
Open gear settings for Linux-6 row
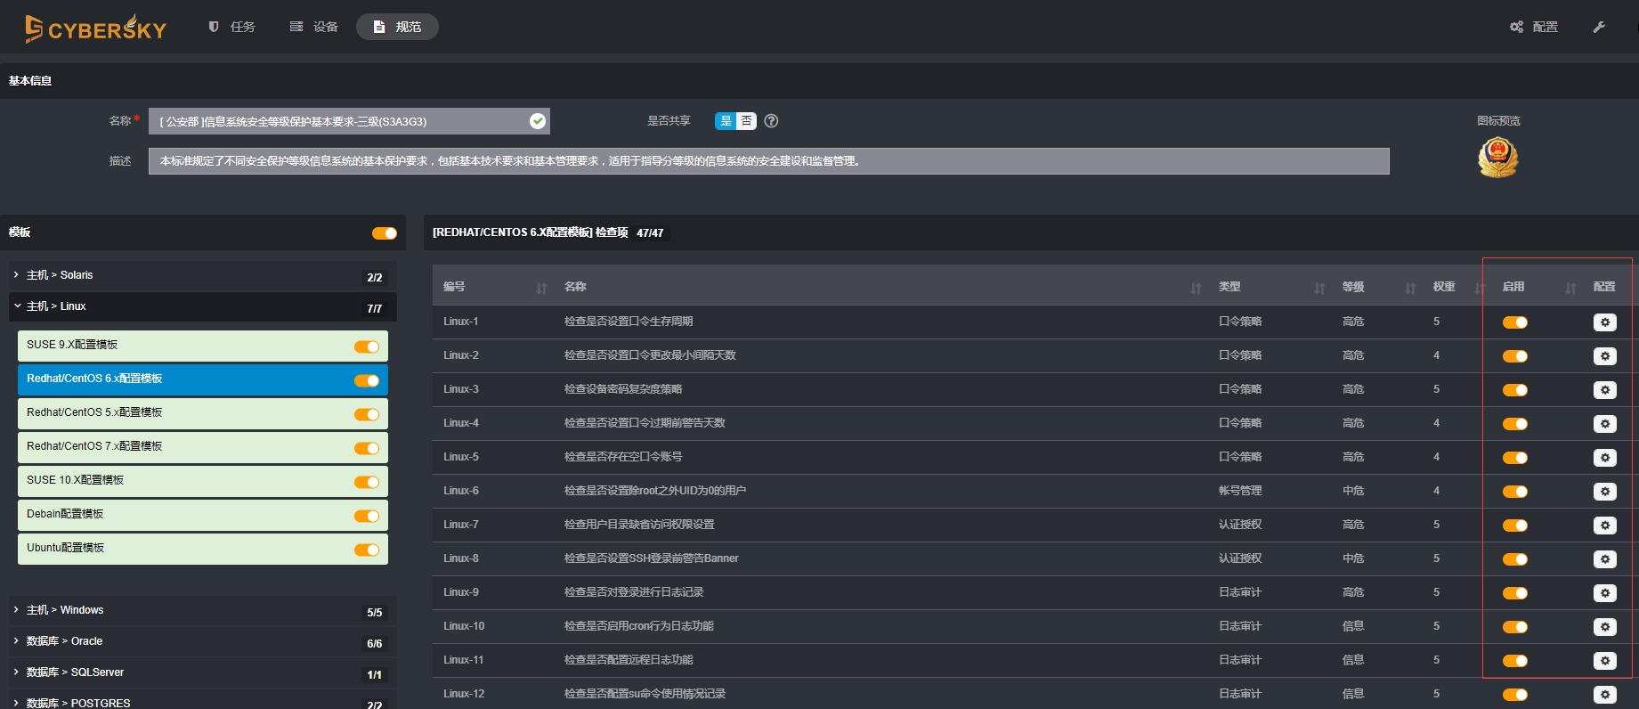tap(1604, 492)
